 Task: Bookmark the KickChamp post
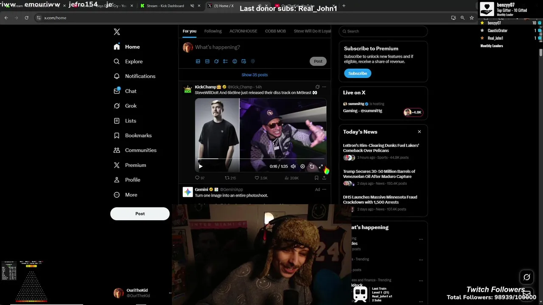pos(316,178)
